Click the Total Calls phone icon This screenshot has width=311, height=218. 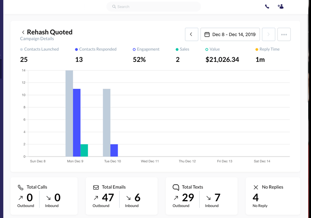point(21,187)
